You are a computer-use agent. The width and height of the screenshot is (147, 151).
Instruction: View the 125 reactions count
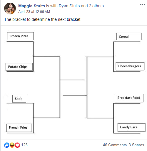24,145
